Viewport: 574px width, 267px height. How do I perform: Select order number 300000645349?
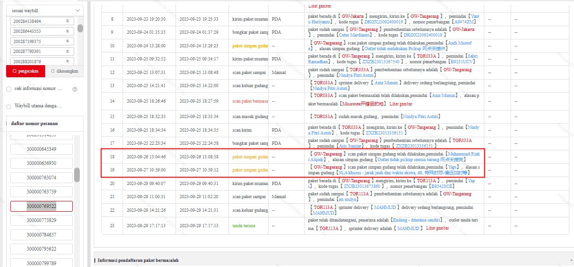[41, 149]
